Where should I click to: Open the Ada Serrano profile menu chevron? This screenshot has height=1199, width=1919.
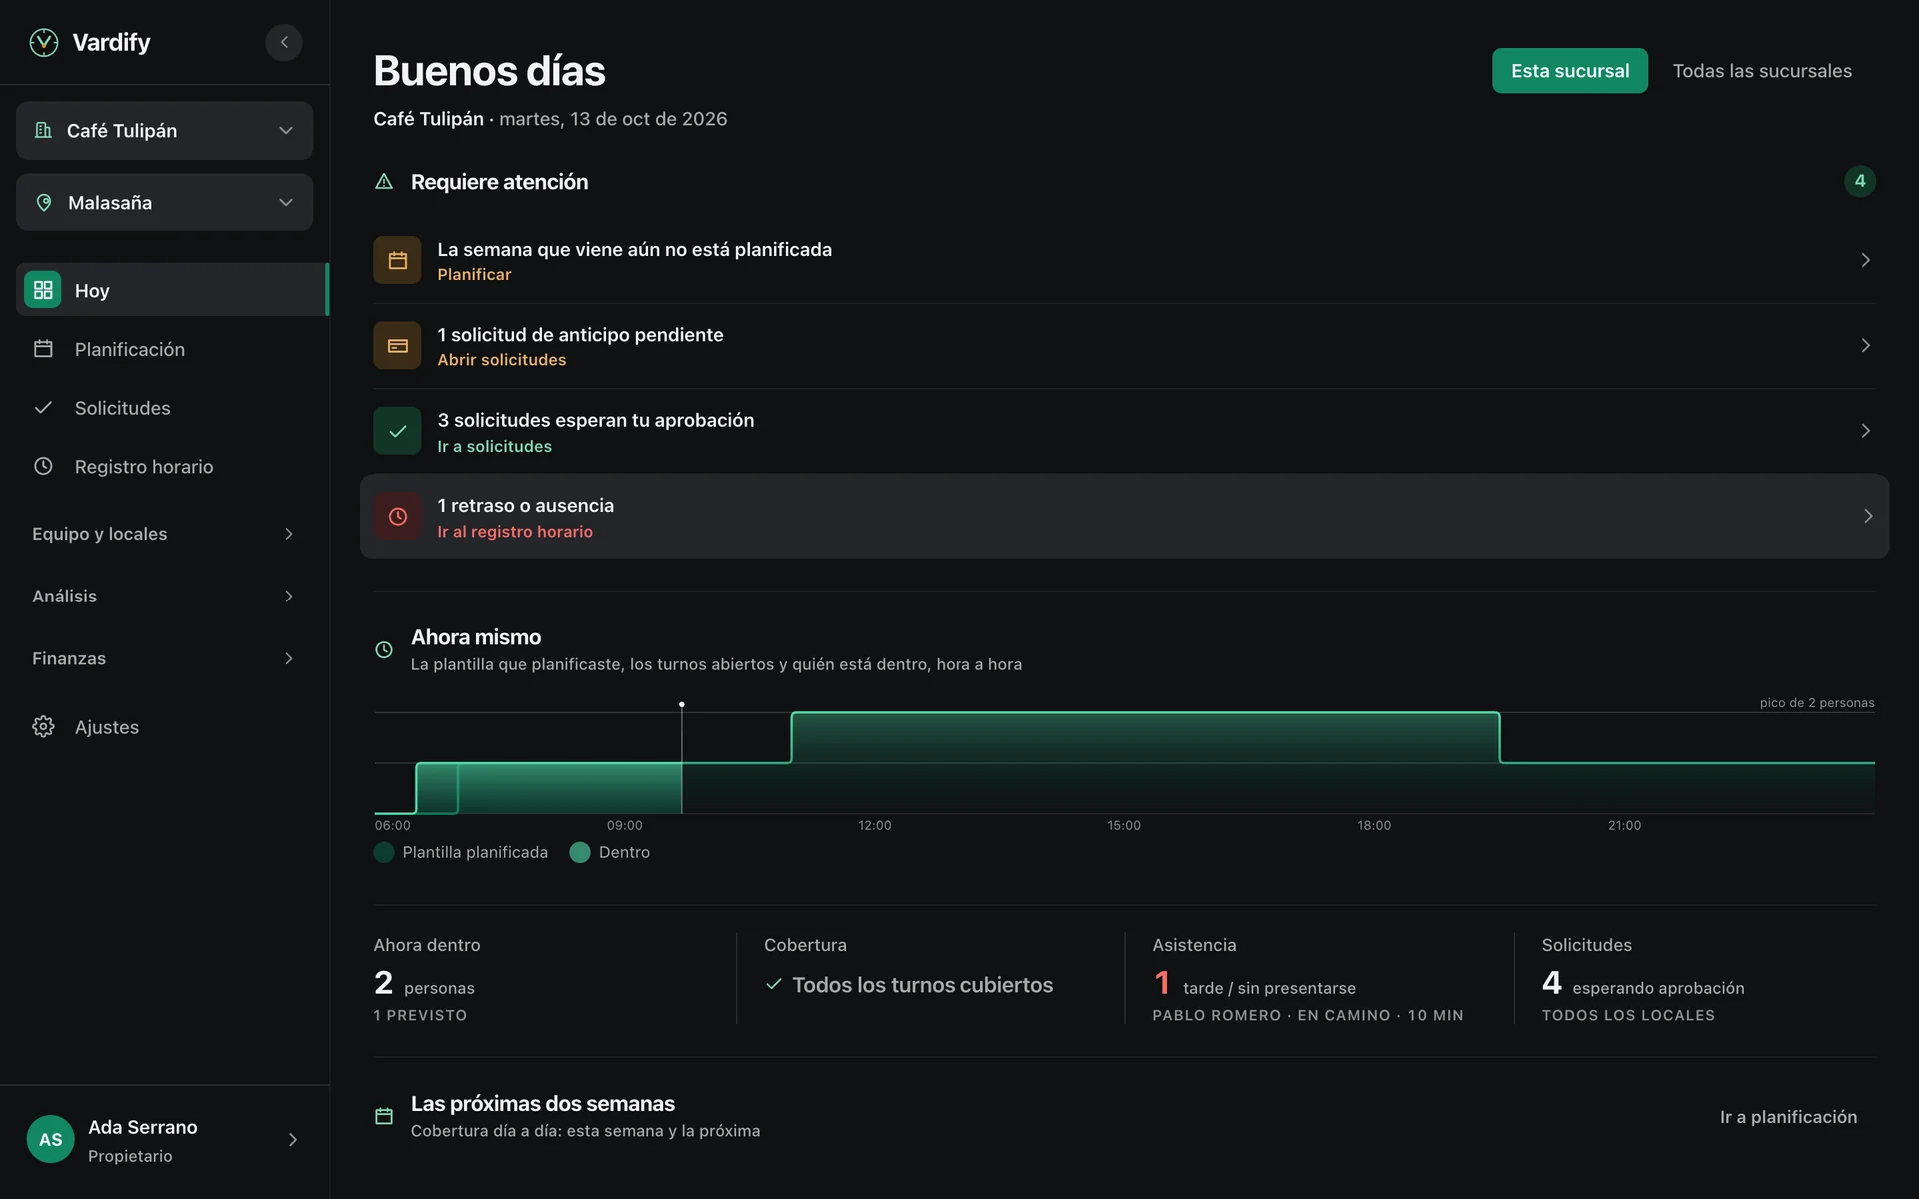tap(293, 1139)
